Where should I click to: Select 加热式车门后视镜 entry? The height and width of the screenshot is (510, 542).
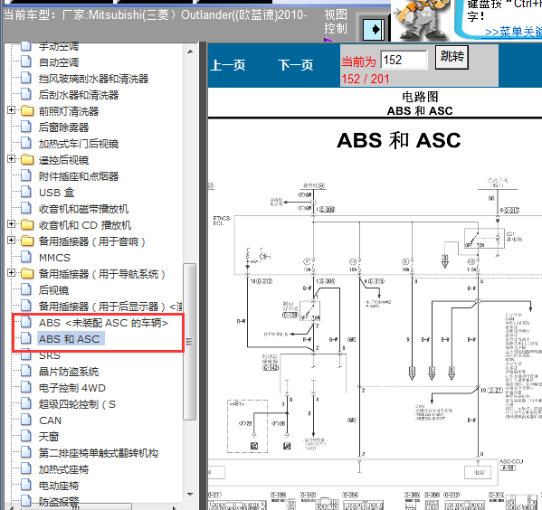tap(79, 144)
